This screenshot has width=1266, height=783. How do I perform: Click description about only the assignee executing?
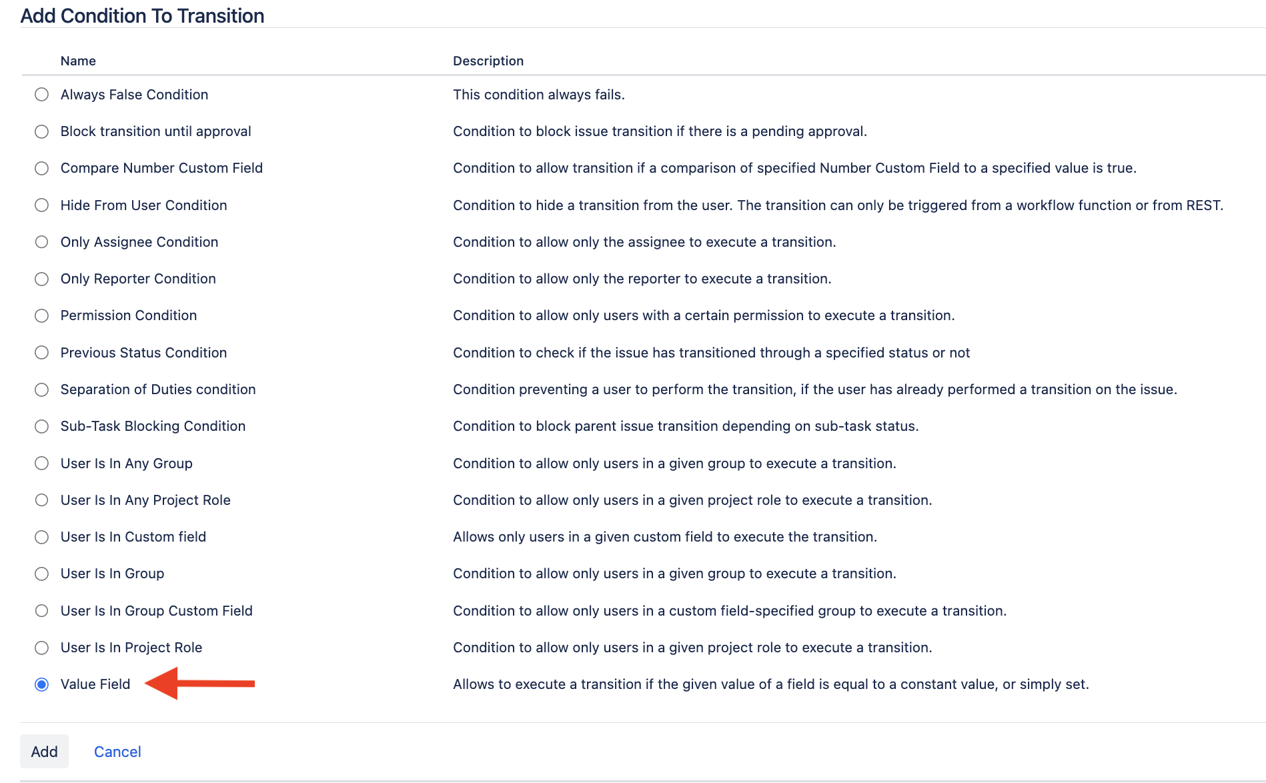click(x=644, y=242)
